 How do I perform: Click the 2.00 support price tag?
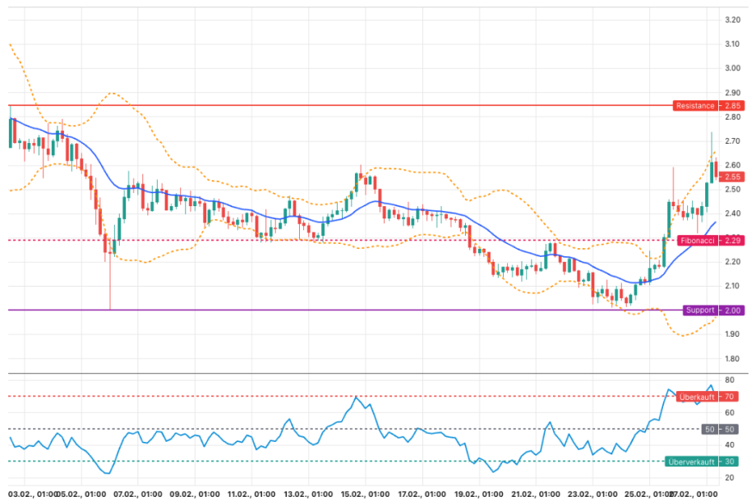[732, 310]
